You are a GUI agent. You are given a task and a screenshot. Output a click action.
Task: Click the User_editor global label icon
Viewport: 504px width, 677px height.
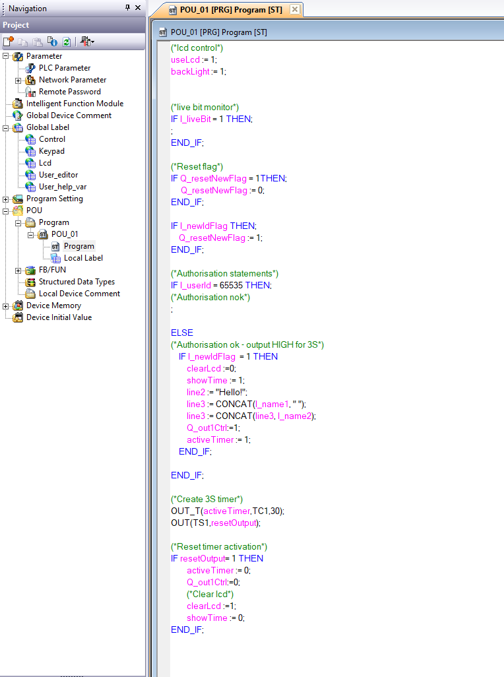click(x=30, y=175)
